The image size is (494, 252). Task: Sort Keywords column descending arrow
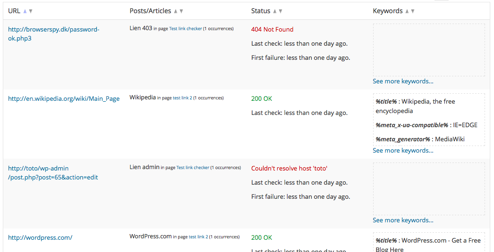(413, 11)
